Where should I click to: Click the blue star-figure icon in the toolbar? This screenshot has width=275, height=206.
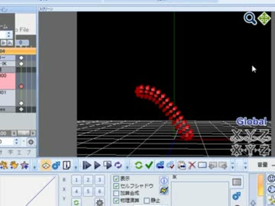click(x=25, y=165)
